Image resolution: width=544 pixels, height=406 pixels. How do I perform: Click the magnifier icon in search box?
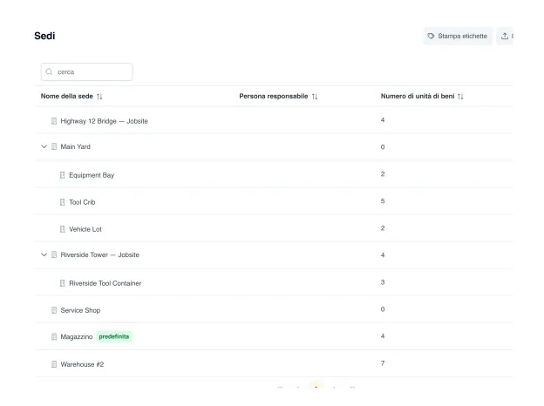click(50, 71)
